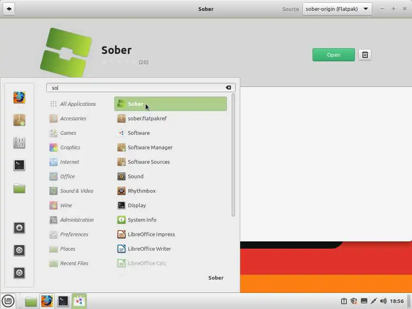Viewport: 412px width, 309px height.
Task: Click the Sober app logo
Action: coord(66,53)
